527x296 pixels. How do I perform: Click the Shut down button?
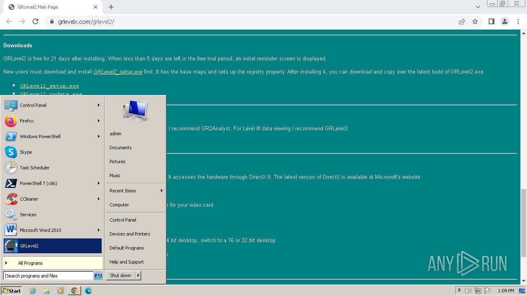tap(121, 275)
